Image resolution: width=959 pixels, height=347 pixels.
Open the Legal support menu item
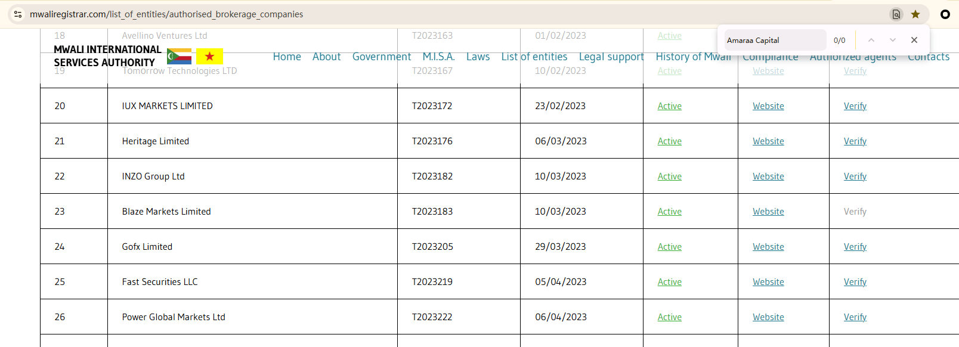(x=611, y=57)
